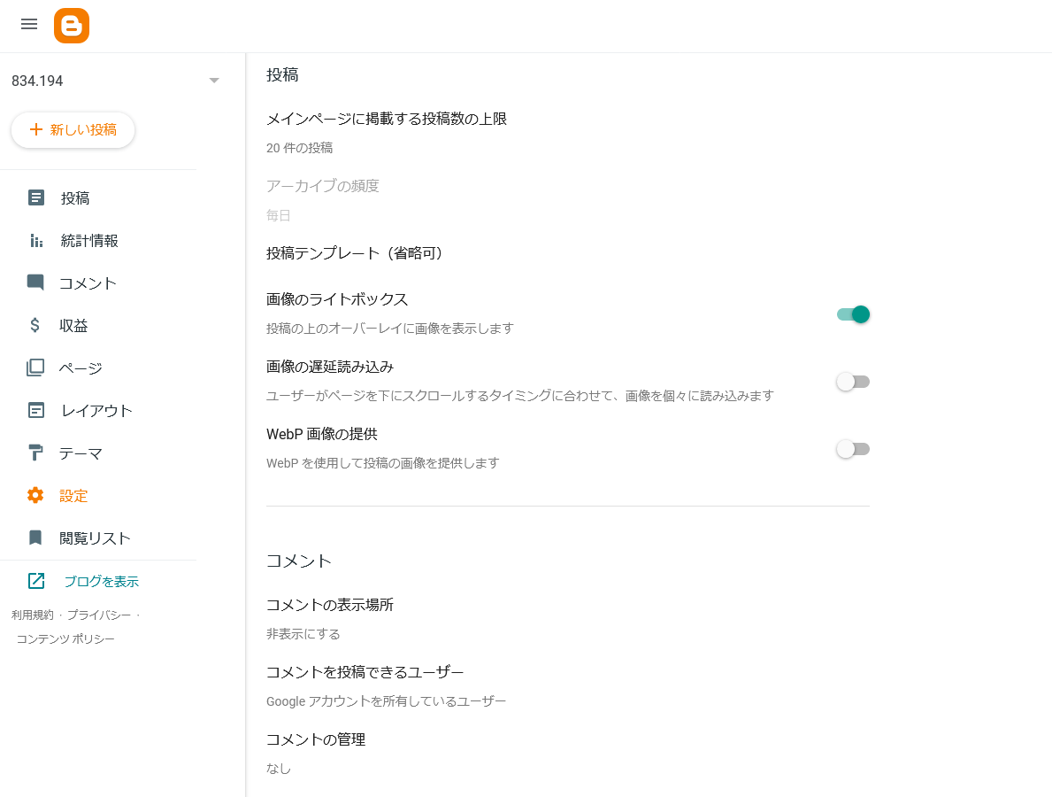Image resolution: width=1052 pixels, height=797 pixels.
Task: Click the 収益 dollar sign icon
Action: 35,325
